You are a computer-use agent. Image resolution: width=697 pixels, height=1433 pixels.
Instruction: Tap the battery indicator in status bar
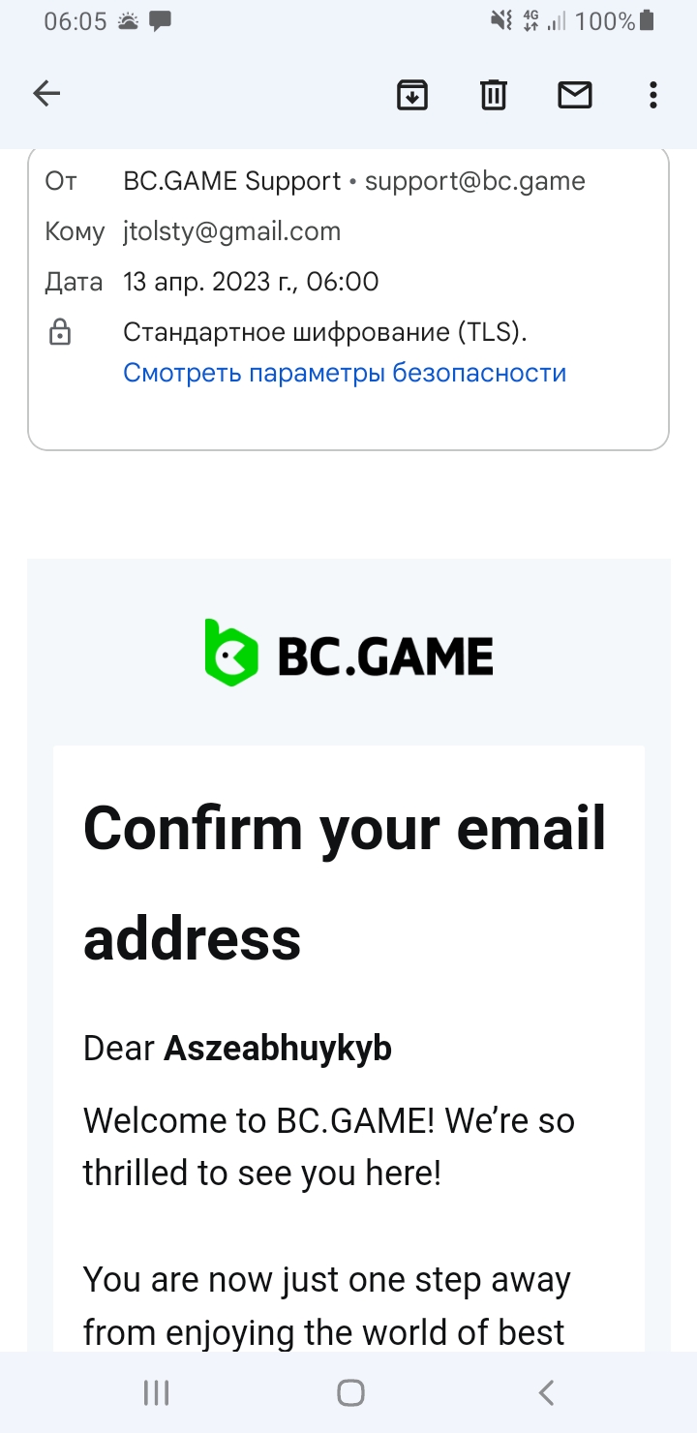click(647, 20)
